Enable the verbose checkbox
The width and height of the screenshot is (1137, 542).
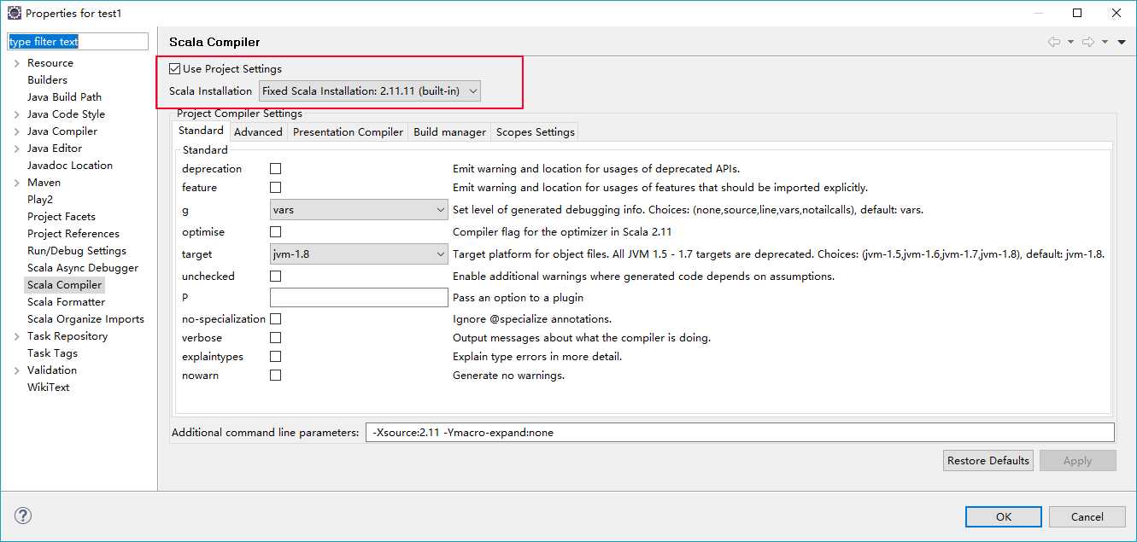(275, 338)
